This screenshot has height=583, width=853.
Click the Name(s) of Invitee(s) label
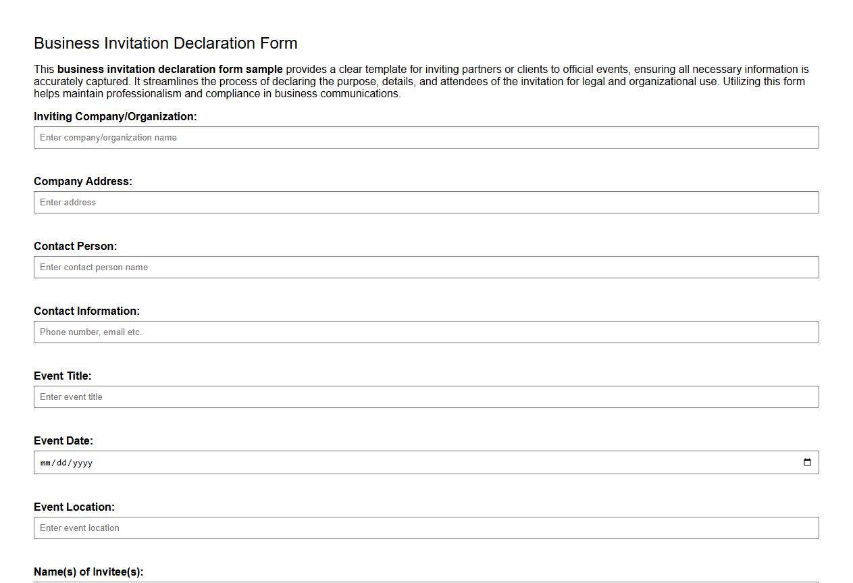coord(88,571)
